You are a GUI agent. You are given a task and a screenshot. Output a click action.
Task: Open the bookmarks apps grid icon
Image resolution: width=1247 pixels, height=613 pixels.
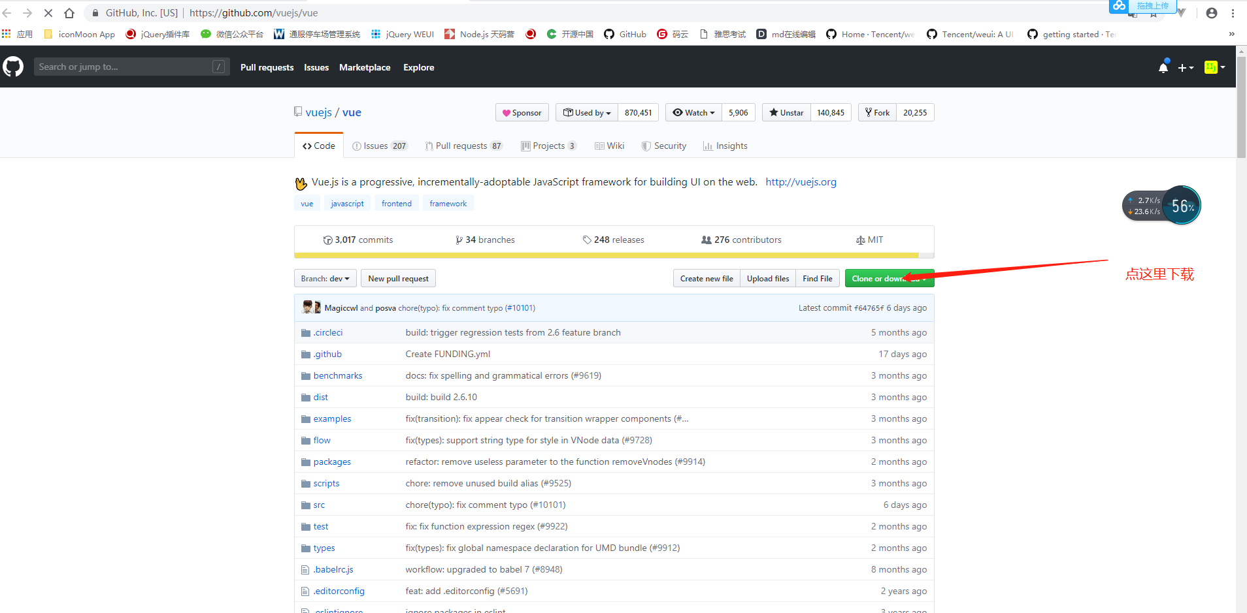[7, 34]
